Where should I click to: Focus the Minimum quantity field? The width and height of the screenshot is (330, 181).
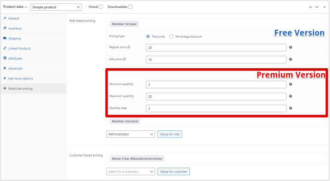coord(216,84)
